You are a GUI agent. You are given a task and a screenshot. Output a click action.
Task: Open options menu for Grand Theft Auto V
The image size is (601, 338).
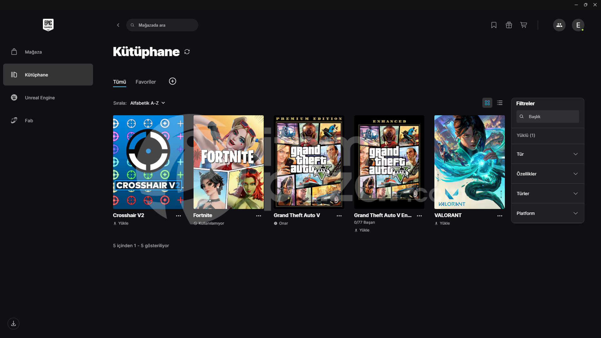click(x=339, y=216)
